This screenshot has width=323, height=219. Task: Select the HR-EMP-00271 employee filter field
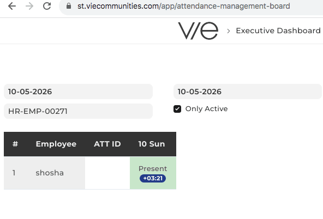click(78, 111)
